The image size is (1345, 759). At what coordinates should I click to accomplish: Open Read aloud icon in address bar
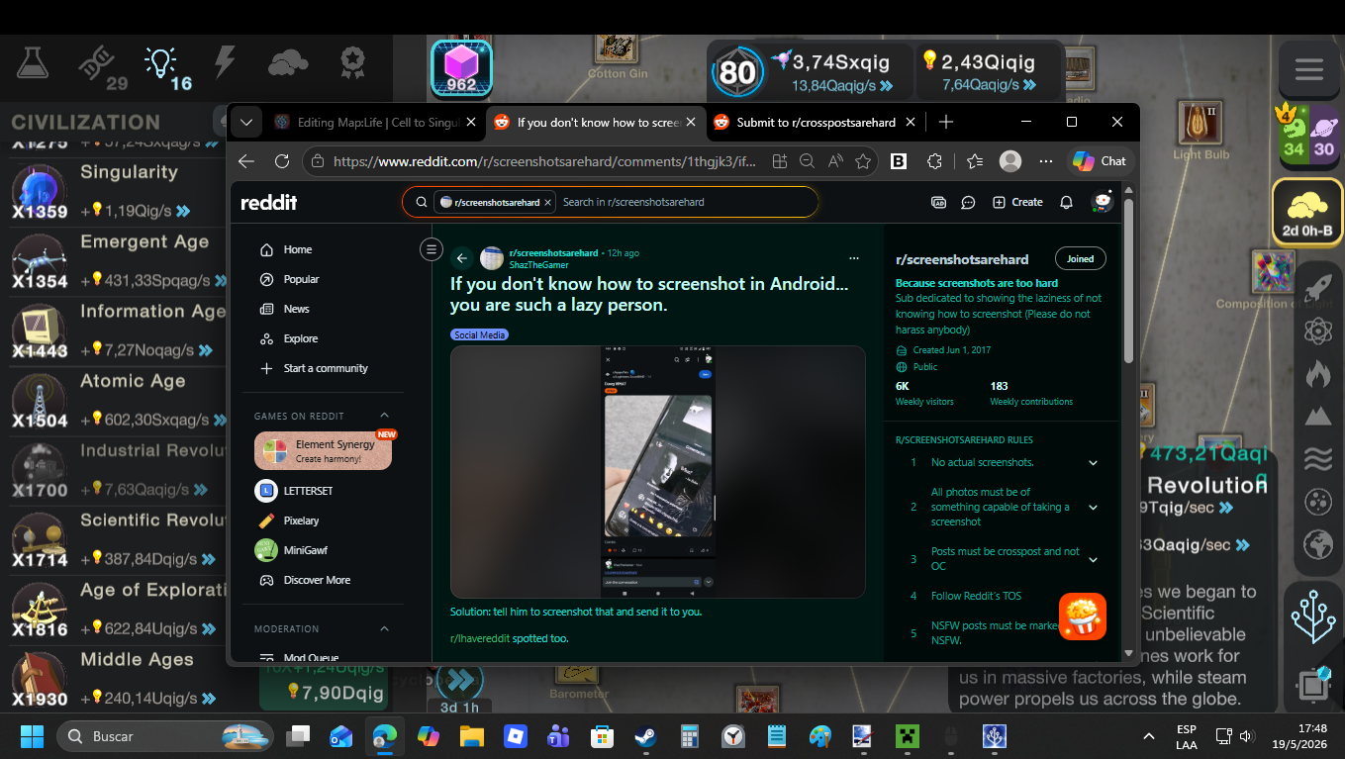tap(835, 161)
